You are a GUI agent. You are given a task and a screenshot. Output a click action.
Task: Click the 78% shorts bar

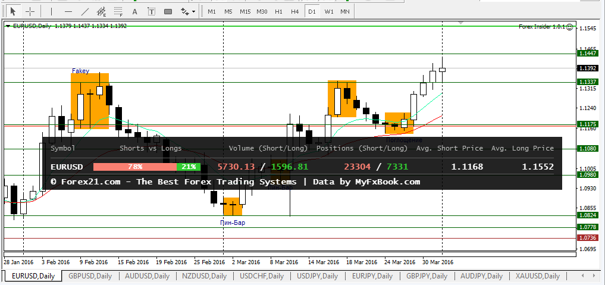click(135, 167)
